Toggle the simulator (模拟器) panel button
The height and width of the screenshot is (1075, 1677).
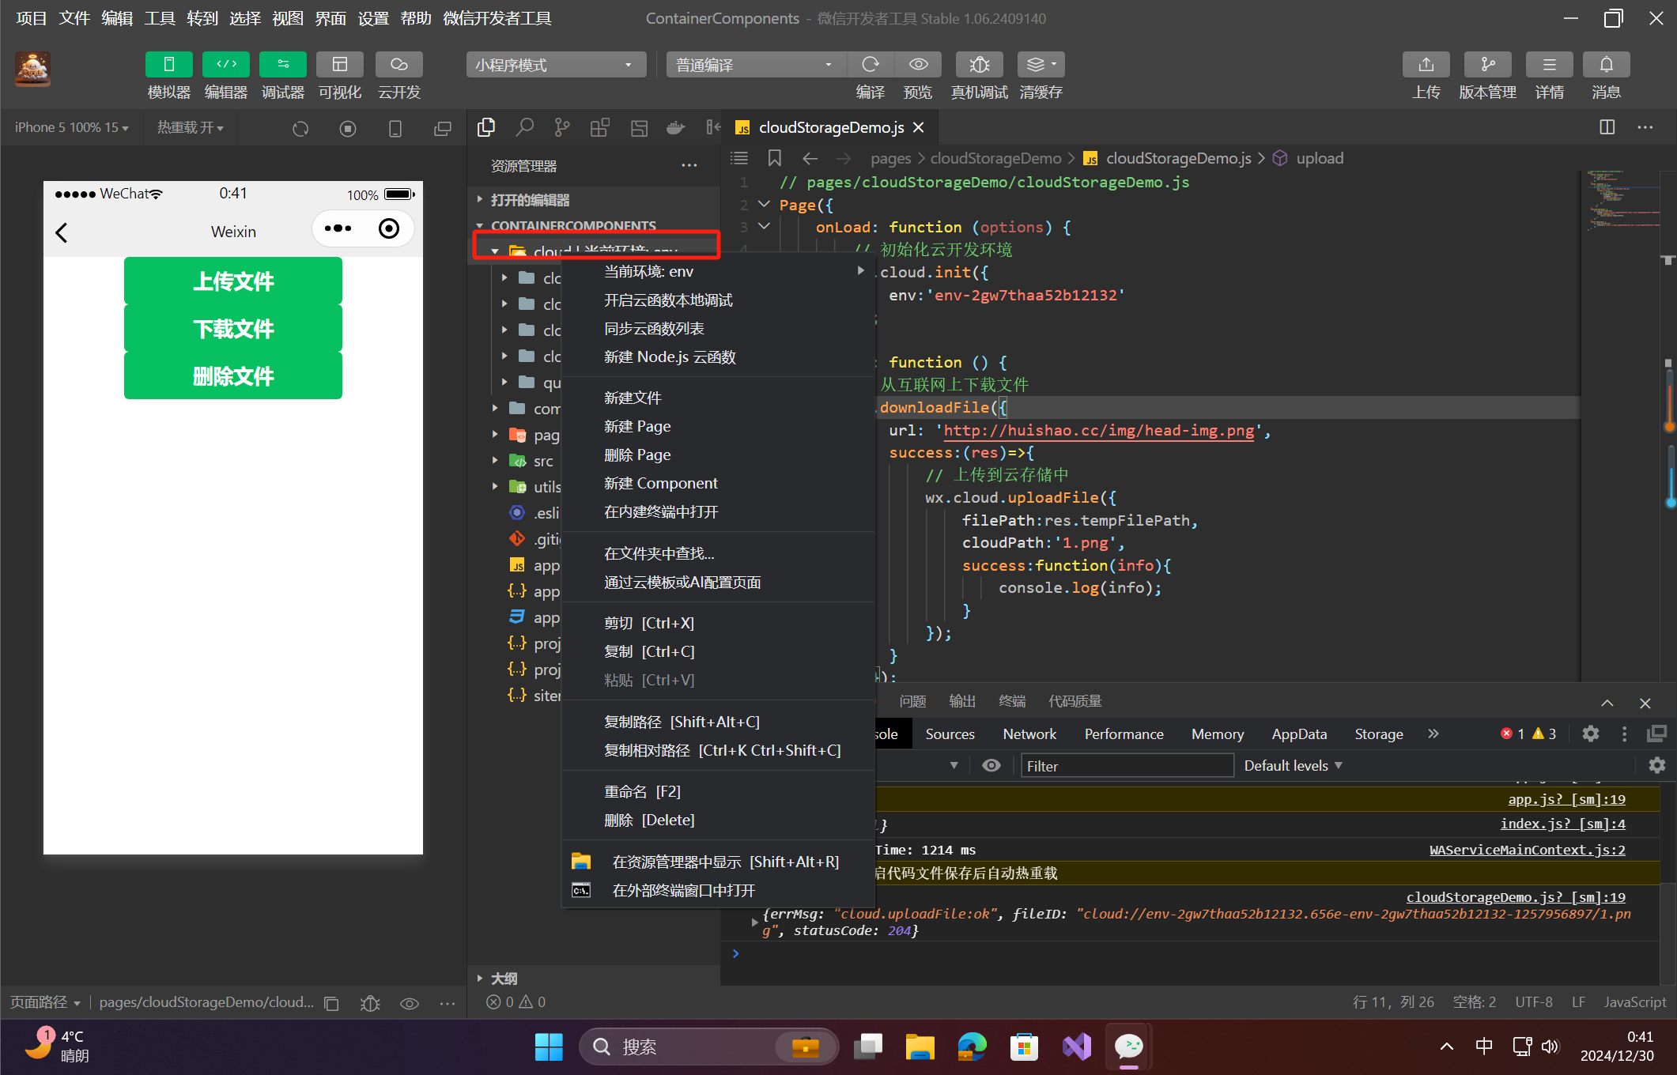click(x=168, y=65)
